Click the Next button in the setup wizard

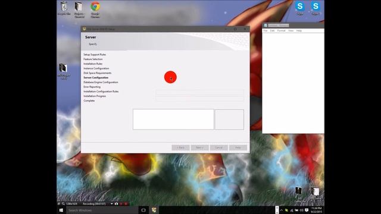[200, 147]
